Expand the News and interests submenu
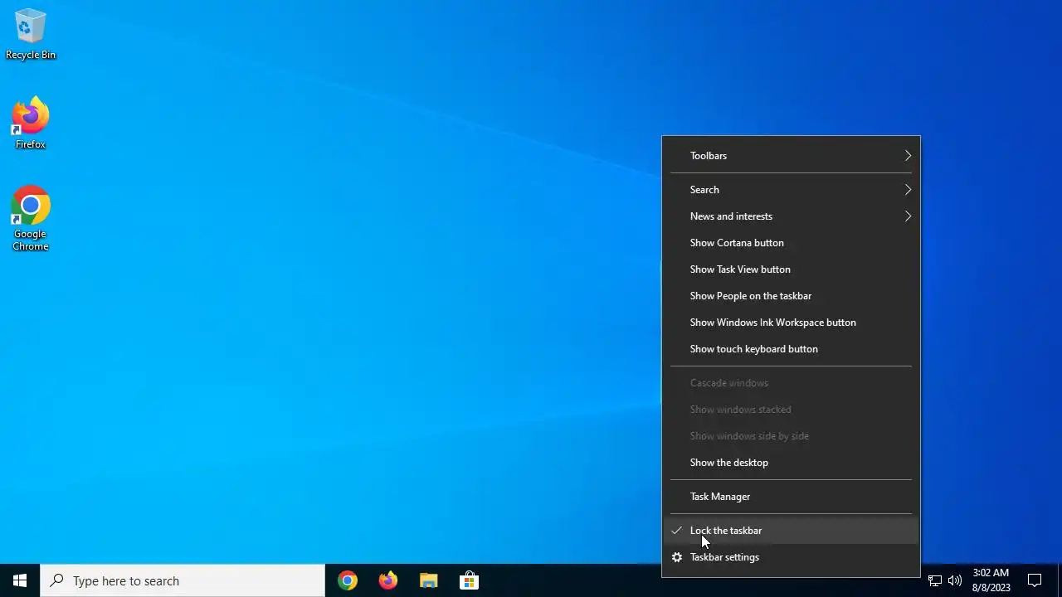This screenshot has height=597, width=1062. tap(791, 216)
